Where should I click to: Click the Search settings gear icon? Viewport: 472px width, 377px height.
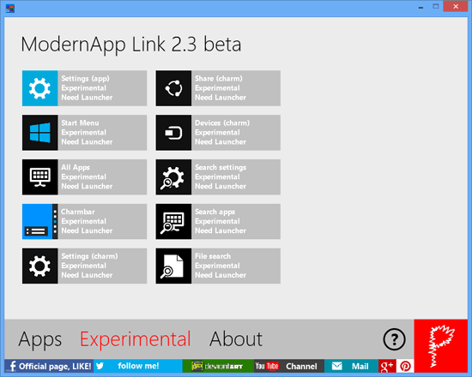(x=173, y=177)
